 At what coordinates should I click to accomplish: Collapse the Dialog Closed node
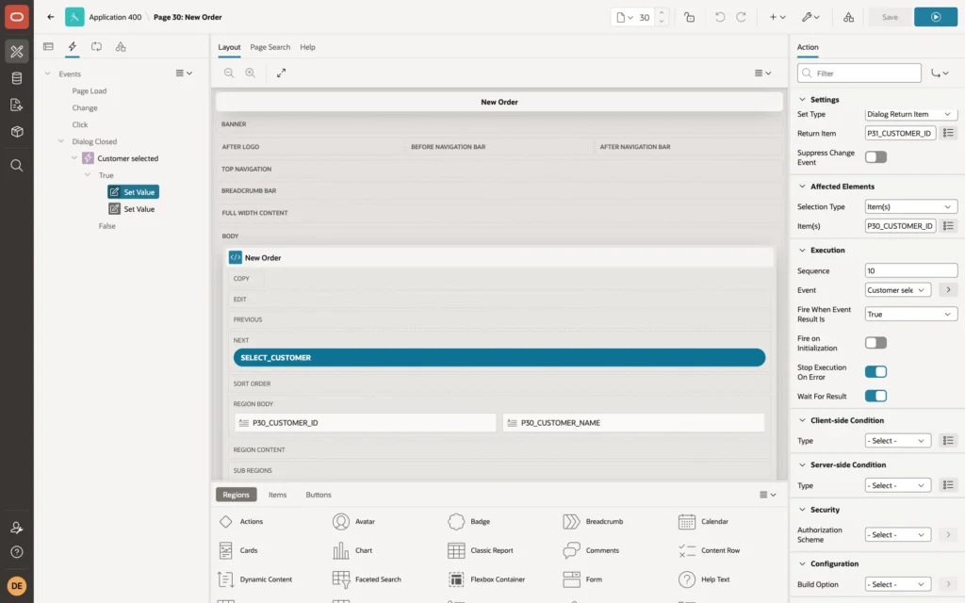click(61, 141)
